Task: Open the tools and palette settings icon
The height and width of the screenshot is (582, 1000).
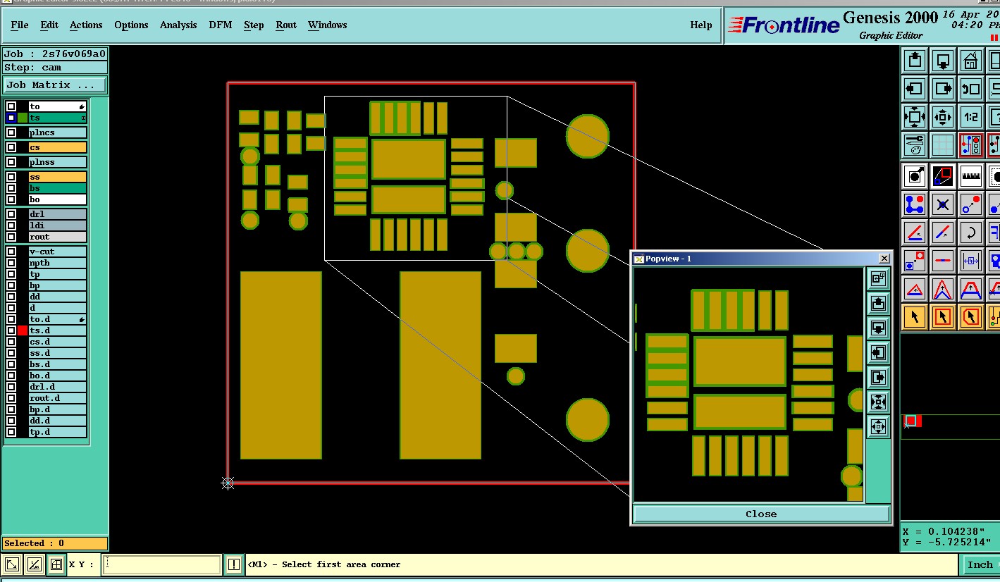Action: pos(915,145)
